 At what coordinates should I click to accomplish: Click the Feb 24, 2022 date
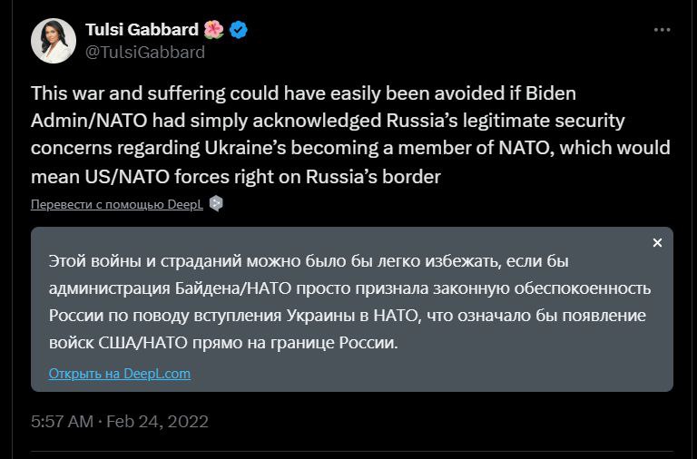click(x=159, y=422)
